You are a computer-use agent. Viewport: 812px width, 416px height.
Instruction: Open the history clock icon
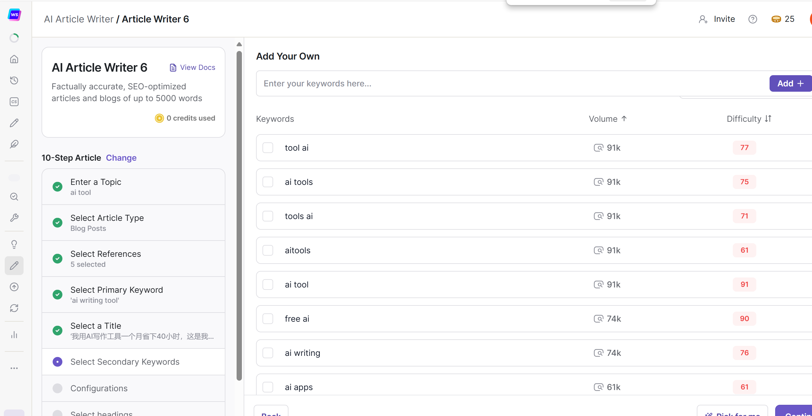tap(14, 80)
